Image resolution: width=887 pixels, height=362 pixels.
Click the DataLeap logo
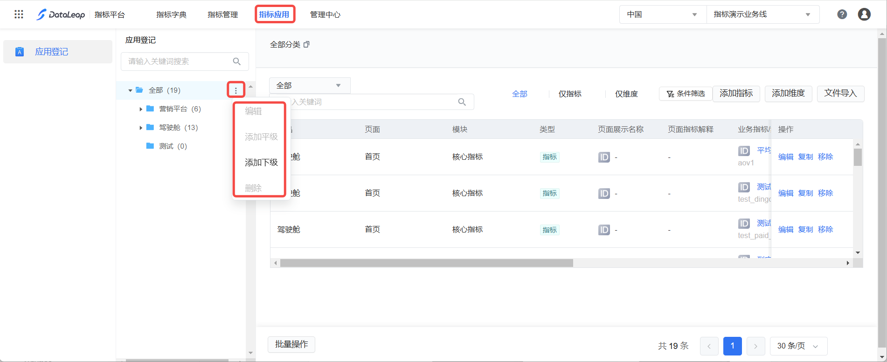point(61,14)
